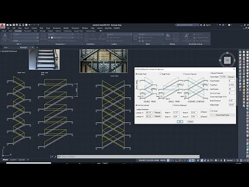Screen dimensions: 249x187
Task: Select the Single Tread radio button
Action: (x=160, y=74)
